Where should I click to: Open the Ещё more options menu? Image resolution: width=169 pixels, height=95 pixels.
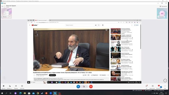coord(165,87)
